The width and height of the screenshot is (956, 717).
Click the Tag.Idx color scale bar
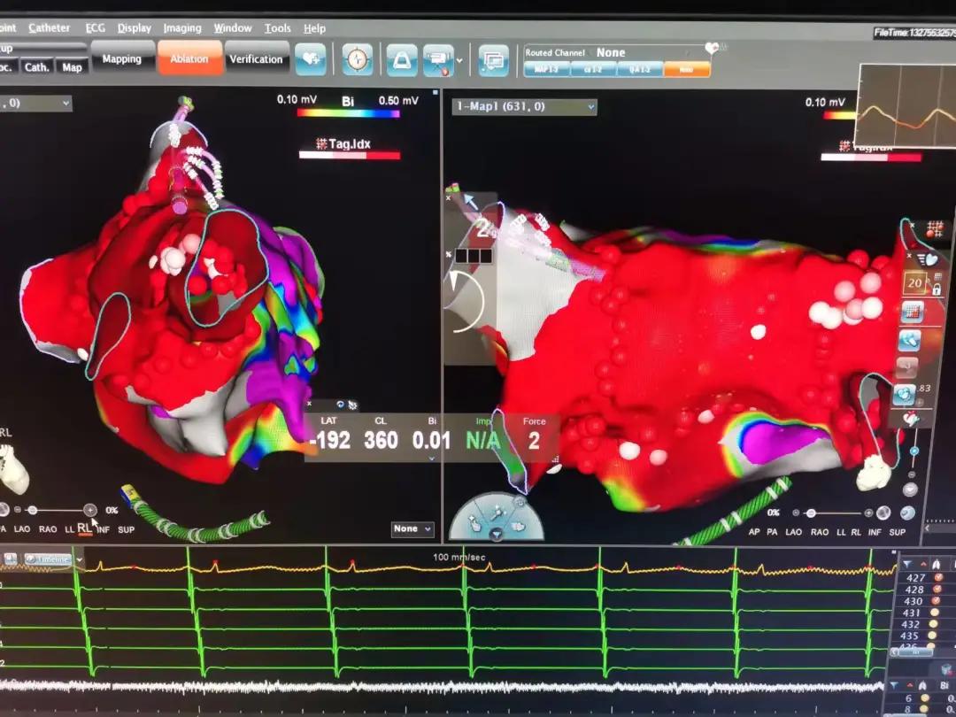(350, 156)
